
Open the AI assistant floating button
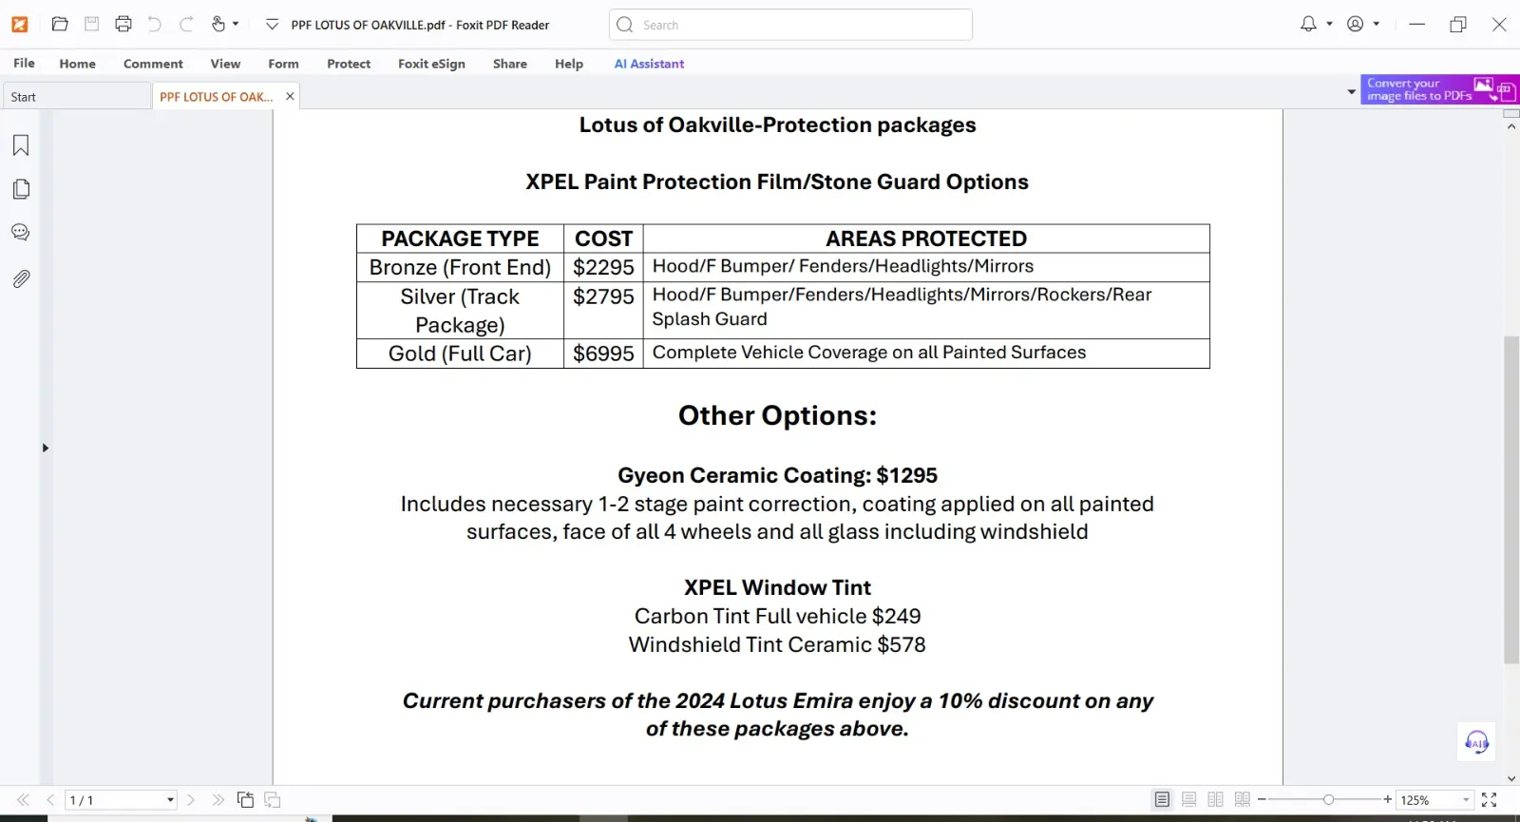pos(1476,742)
